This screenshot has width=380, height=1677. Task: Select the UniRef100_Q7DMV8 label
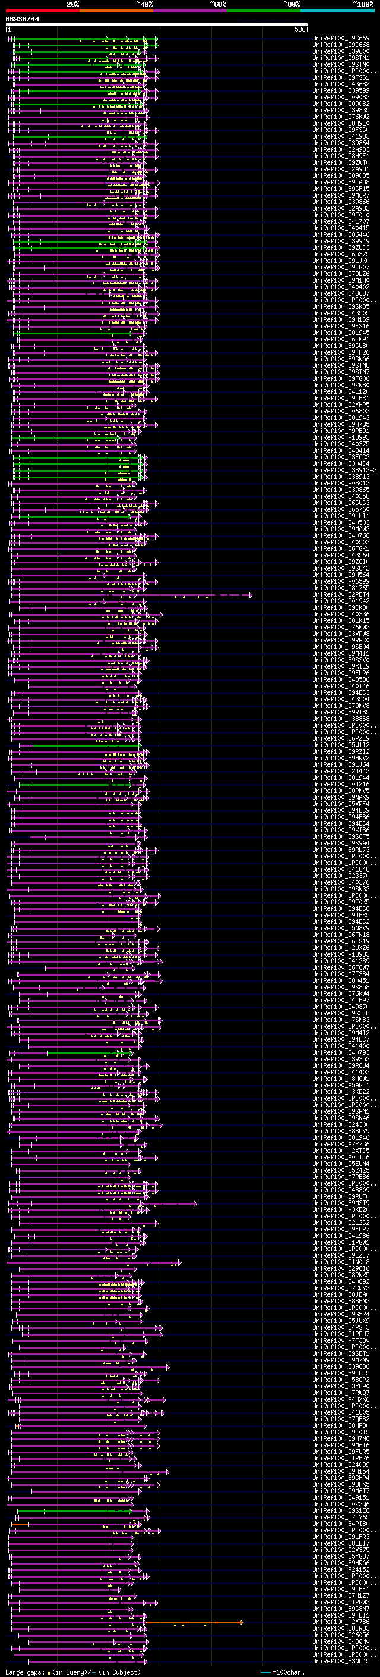coord(341,706)
